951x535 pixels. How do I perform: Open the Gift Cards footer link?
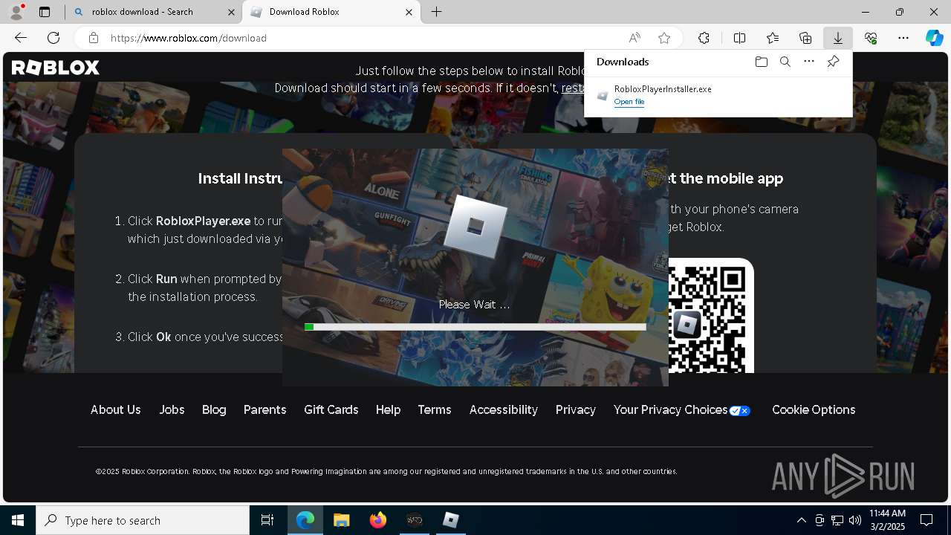(331, 410)
